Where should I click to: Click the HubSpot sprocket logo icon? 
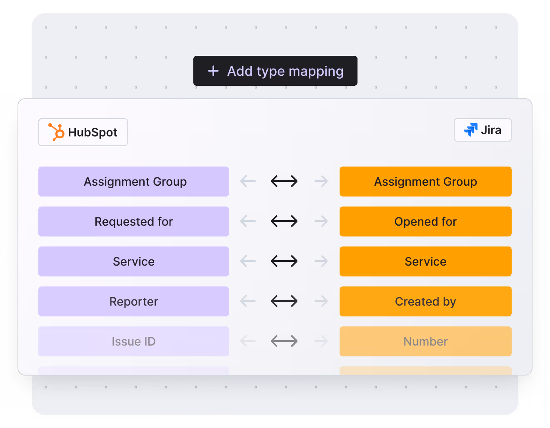[56, 132]
